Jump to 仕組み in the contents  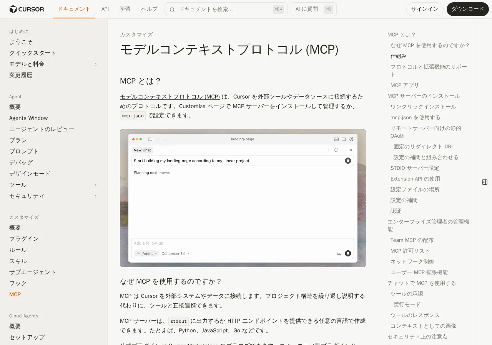click(399, 56)
